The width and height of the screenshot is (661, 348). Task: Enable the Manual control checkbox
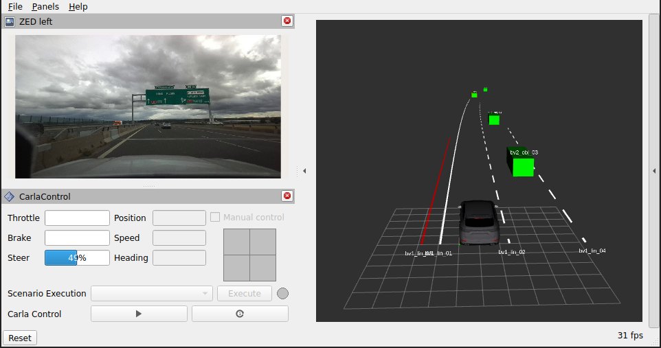215,218
